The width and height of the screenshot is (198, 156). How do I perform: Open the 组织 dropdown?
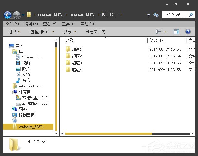point(14,32)
